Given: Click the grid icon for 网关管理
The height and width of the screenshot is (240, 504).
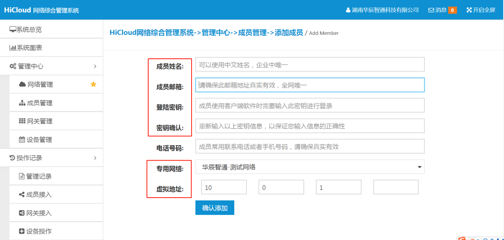Looking at the screenshot, I should [23, 121].
